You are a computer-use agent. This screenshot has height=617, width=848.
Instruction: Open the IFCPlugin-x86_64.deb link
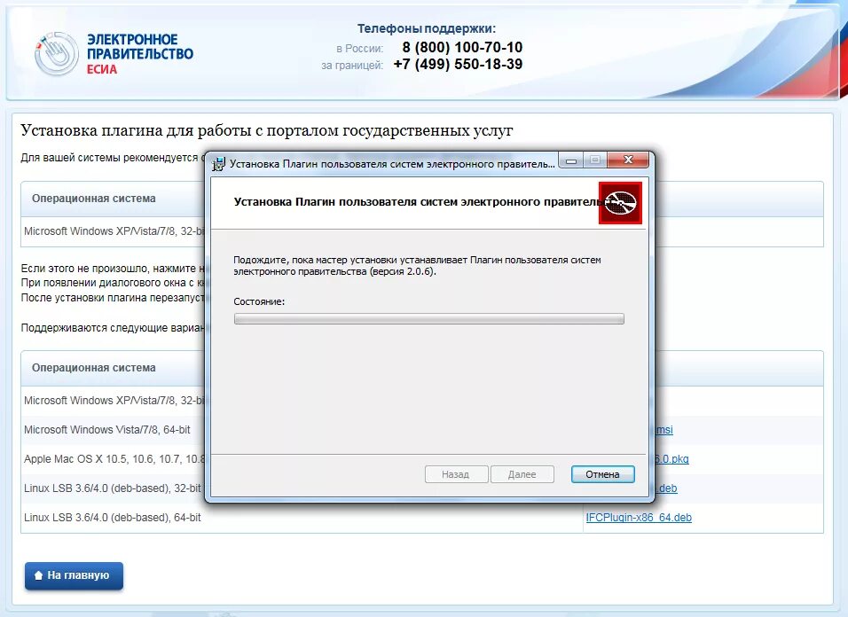(638, 517)
